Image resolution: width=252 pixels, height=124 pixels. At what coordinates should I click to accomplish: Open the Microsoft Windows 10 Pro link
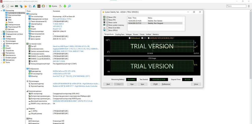[x=62, y=19]
